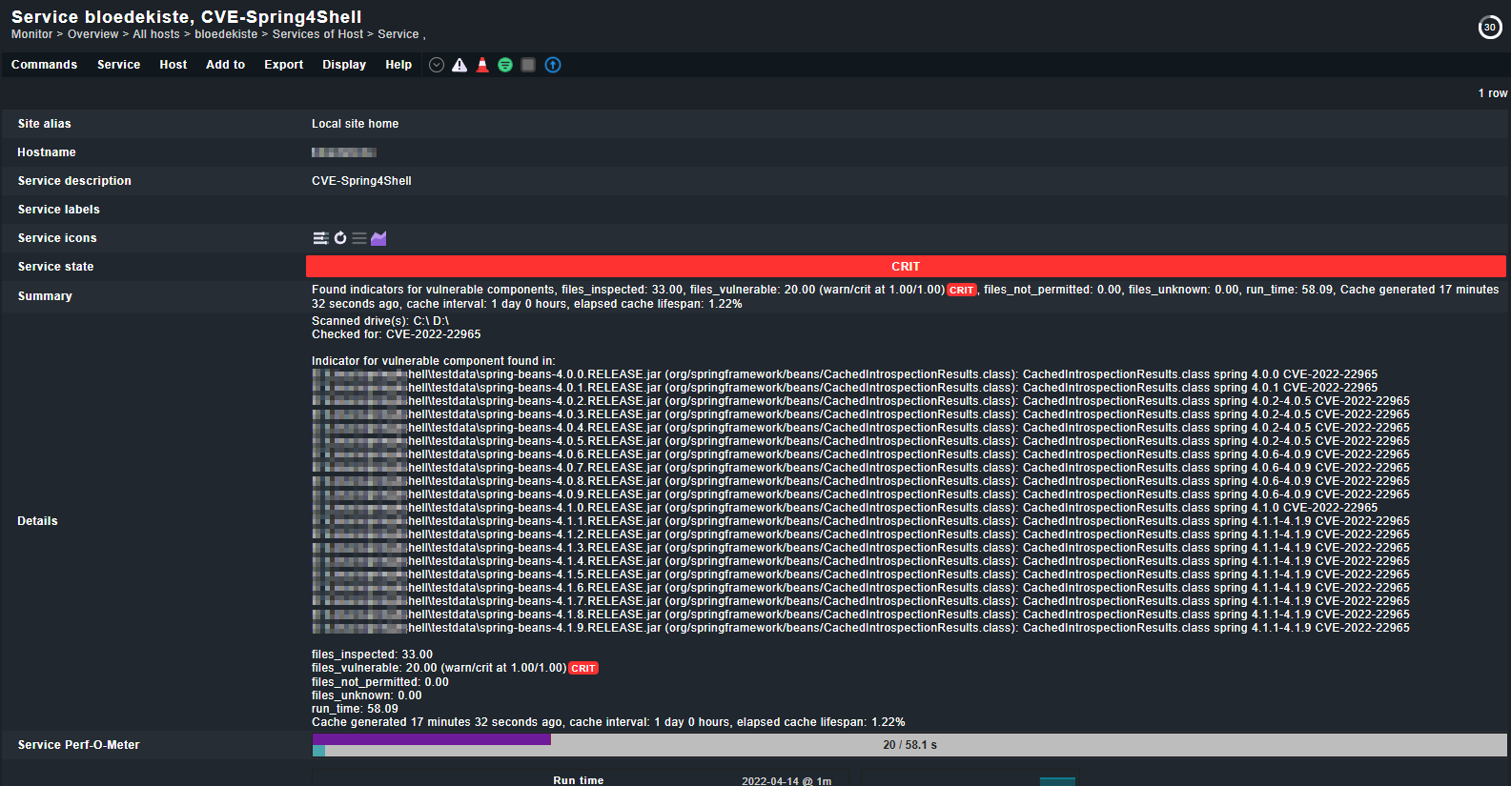Click the show less toolbar chevron icon
This screenshot has height=786, width=1511.
coord(437,65)
